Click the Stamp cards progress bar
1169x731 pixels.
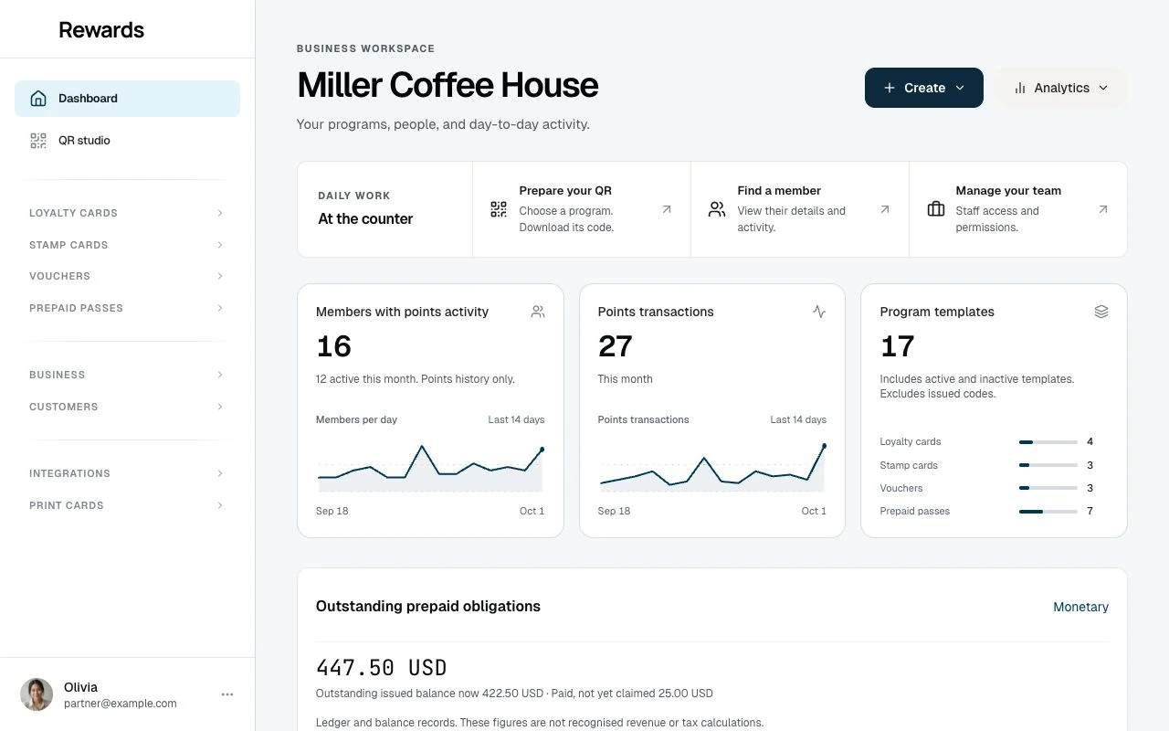[x=1048, y=465]
